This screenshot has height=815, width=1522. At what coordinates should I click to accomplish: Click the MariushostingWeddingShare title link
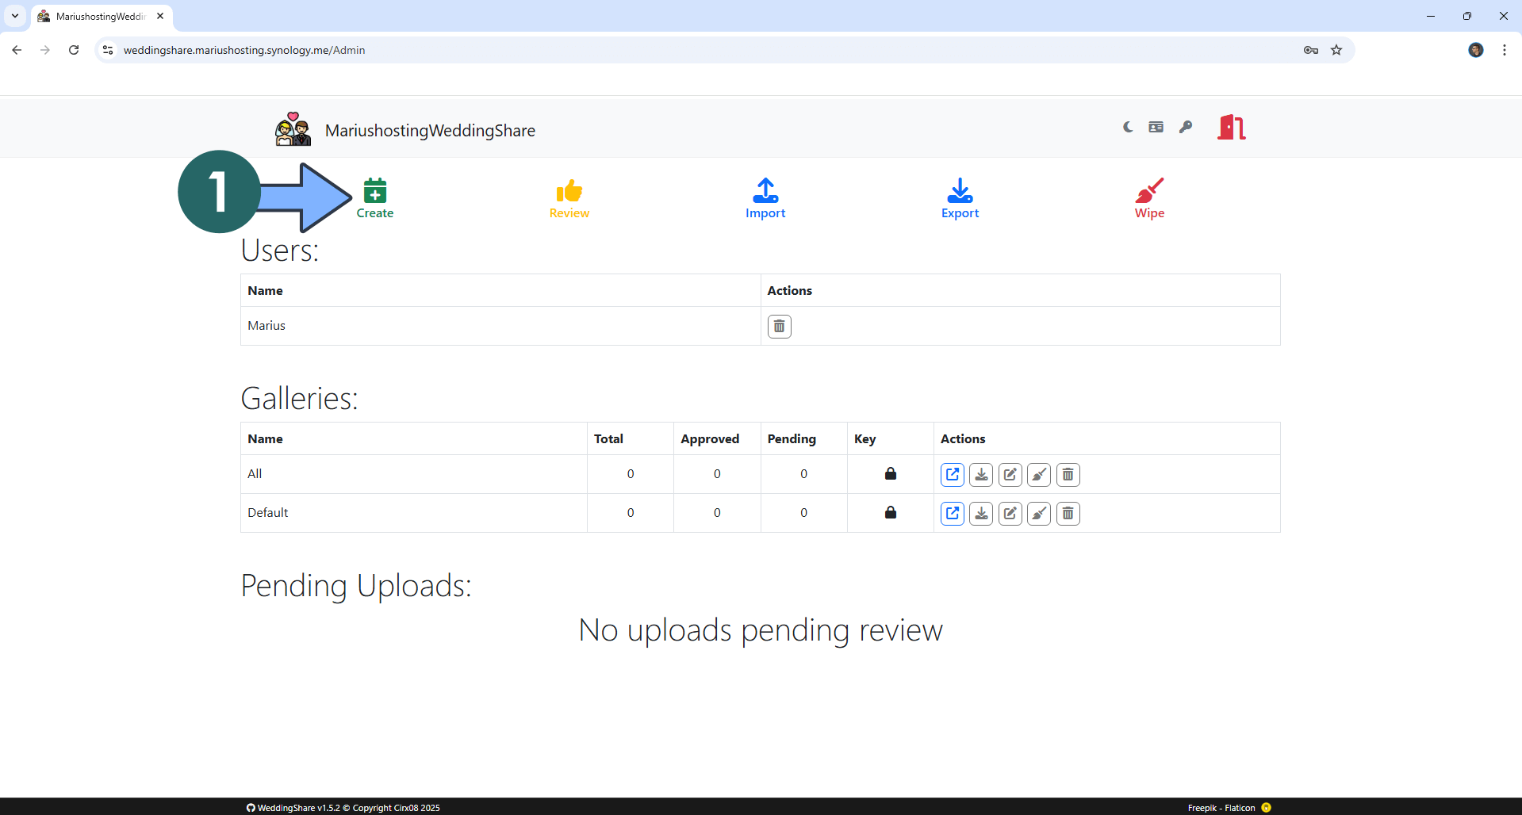pyautogui.click(x=430, y=131)
